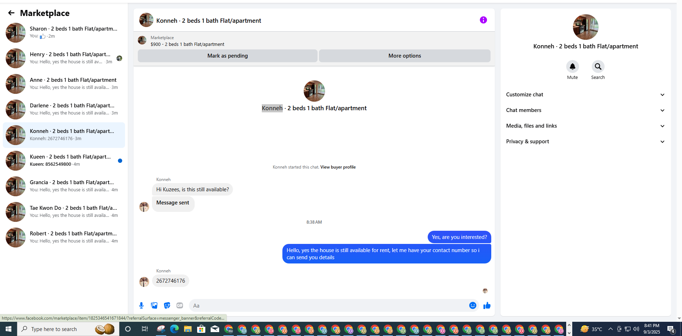Choose a GIF using the GIF icon
The height and width of the screenshot is (336, 682).
(180, 305)
